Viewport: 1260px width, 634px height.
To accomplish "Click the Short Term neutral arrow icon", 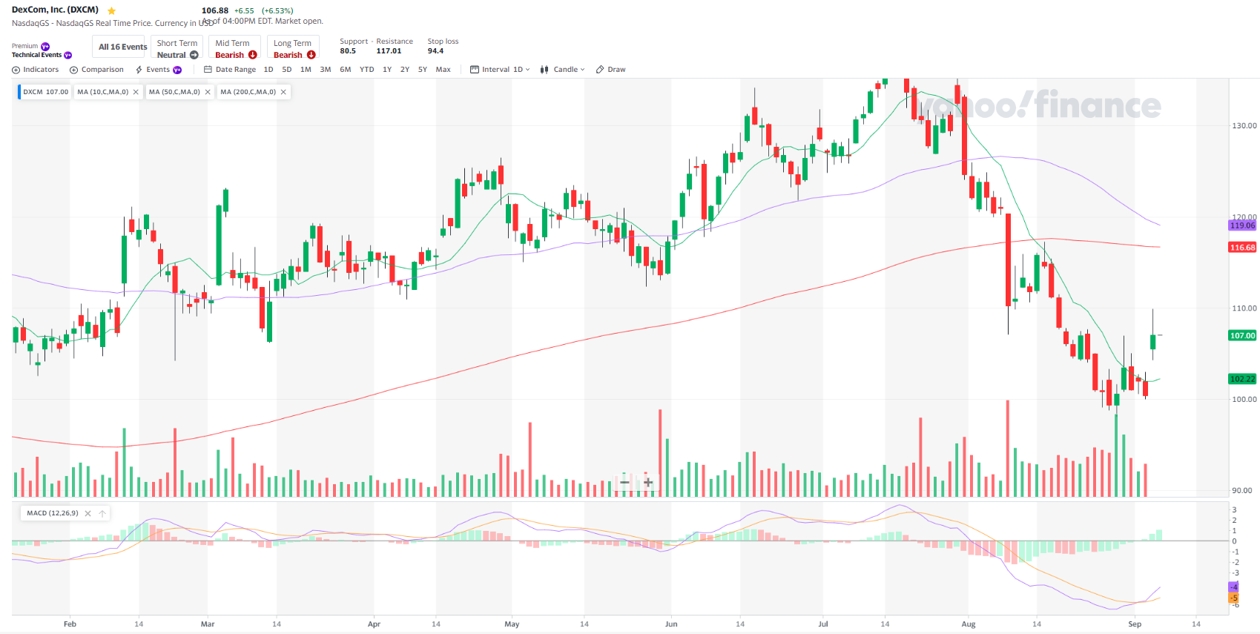I will pos(194,55).
